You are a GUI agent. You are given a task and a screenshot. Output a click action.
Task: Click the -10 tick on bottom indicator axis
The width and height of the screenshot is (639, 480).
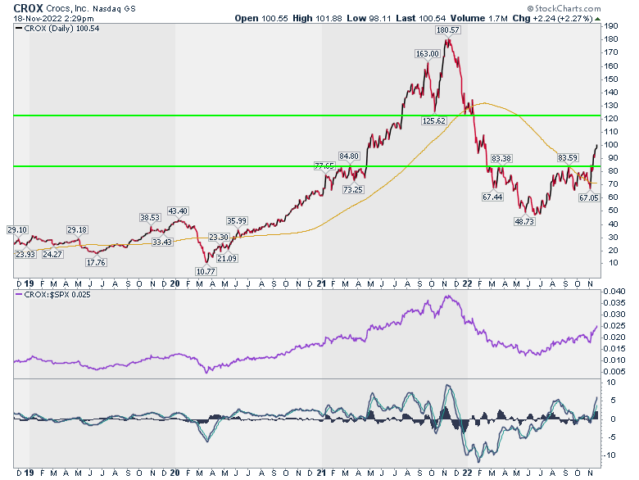click(x=610, y=455)
